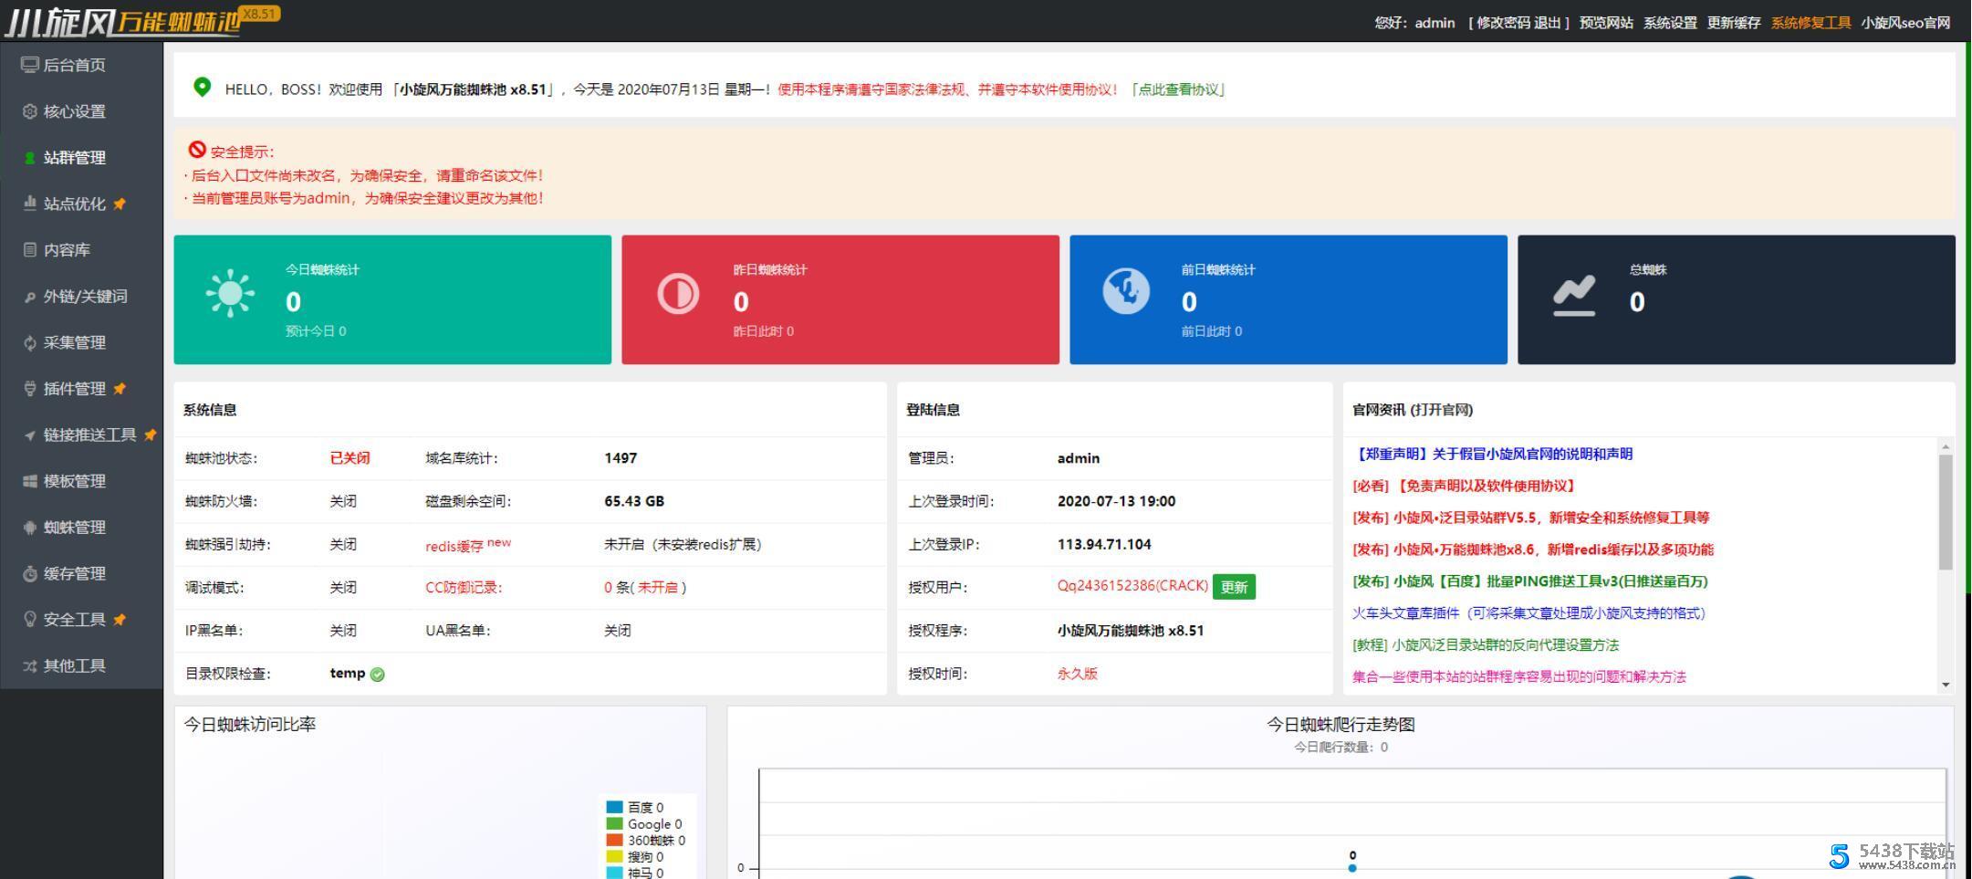
Task: Open the 点此查看协议 agreement link
Action: (x=1178, y=89)
